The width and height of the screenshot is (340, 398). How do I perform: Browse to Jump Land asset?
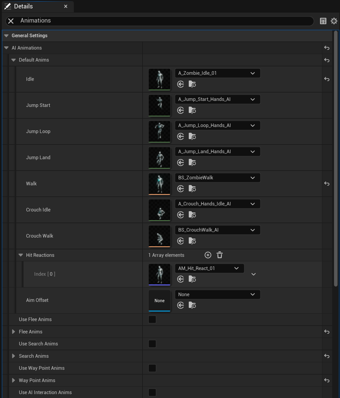click(192, 163)
